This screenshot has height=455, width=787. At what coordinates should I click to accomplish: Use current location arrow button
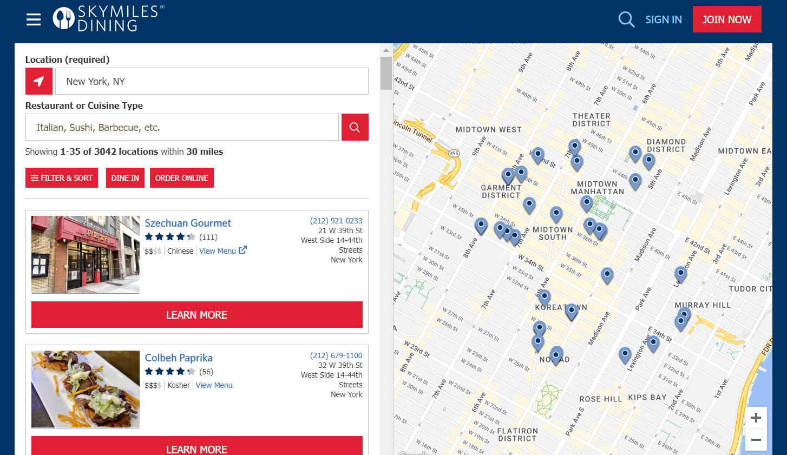pyautogui.click(x=39, y=81)
